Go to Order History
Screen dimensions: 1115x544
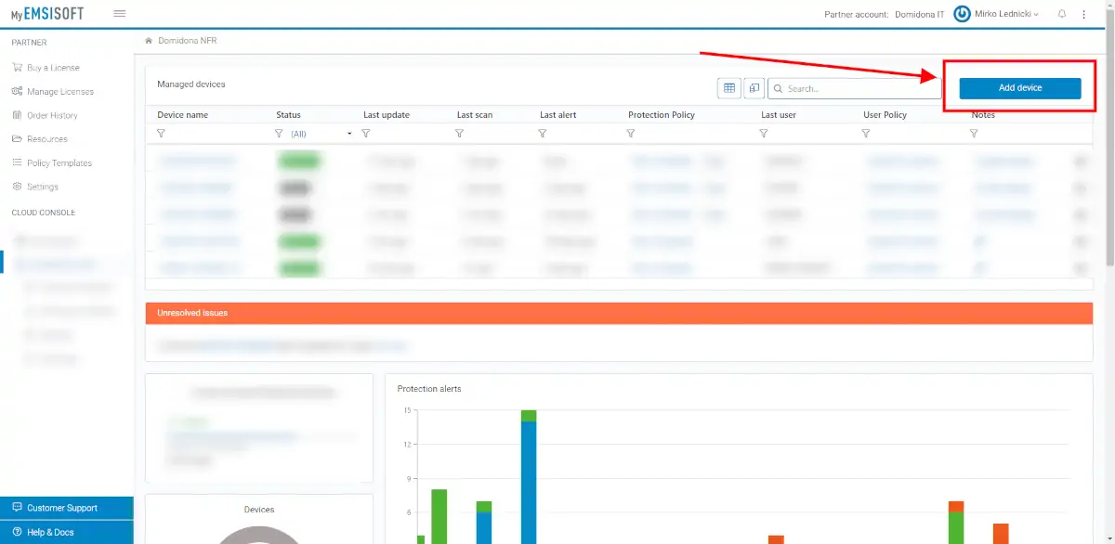coord(52,115)
